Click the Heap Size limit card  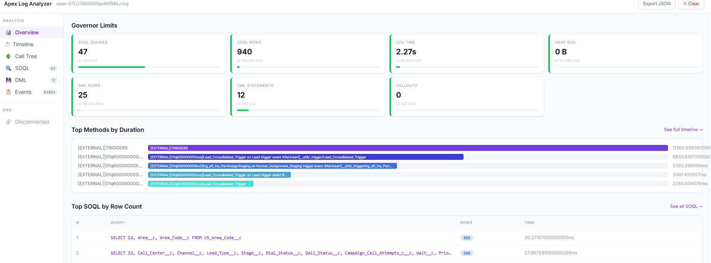(626, 54)
